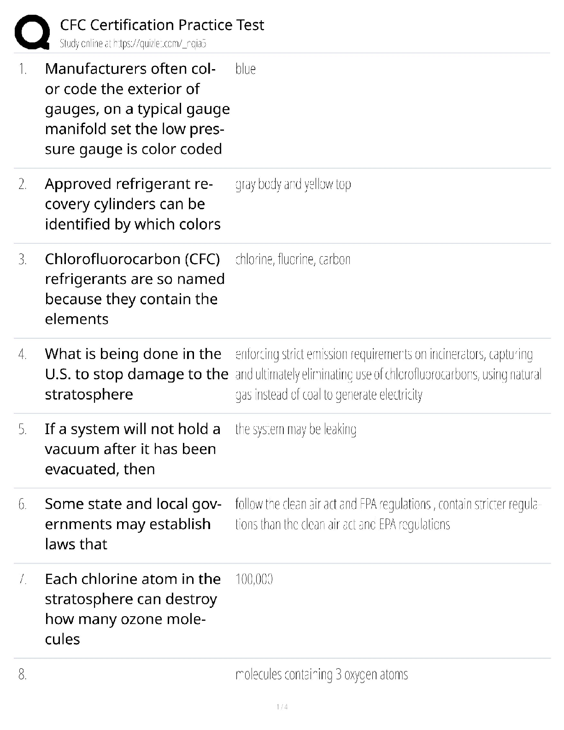The height and width of the screenshot is (730, 564).
Task: Click the CFC Certification Practice Test title
Action: click(x=162, y=25)
